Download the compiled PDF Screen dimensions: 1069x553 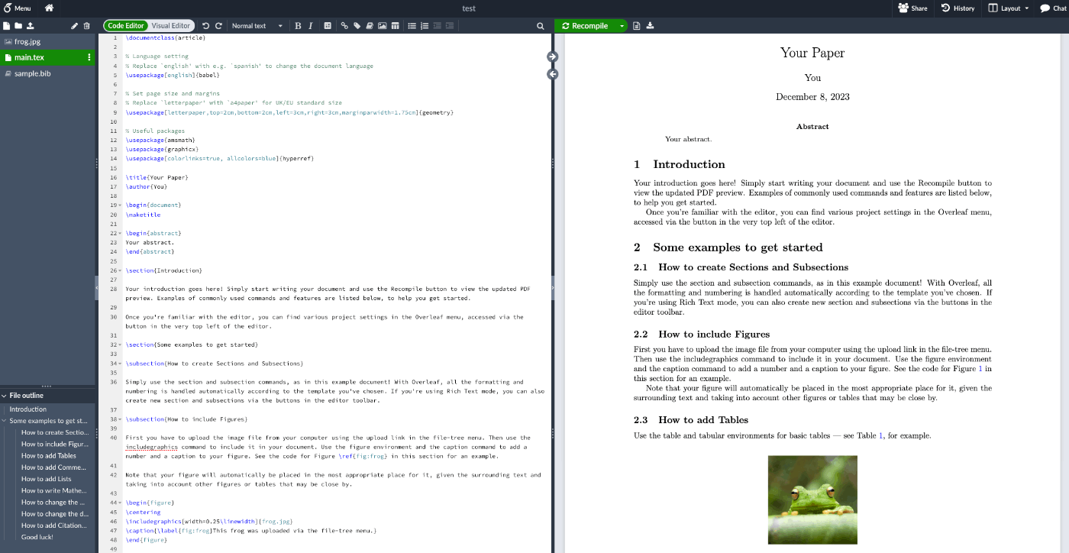coord(651,26)
